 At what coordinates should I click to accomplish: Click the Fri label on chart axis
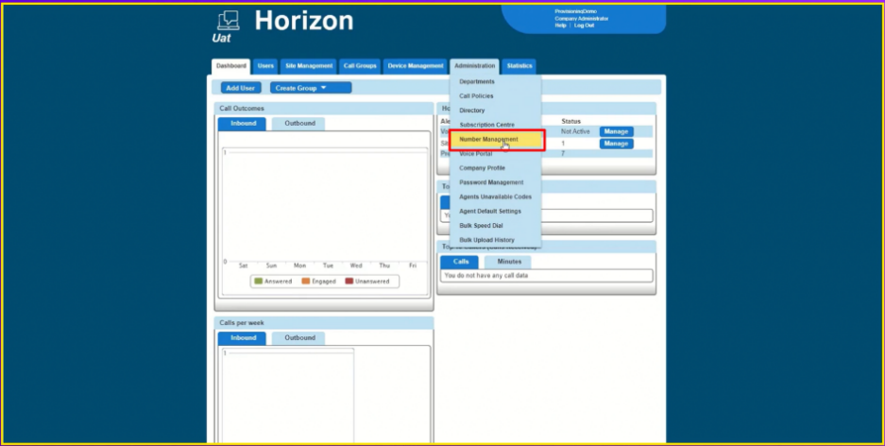pyautogui.click(x=413, y=266)
